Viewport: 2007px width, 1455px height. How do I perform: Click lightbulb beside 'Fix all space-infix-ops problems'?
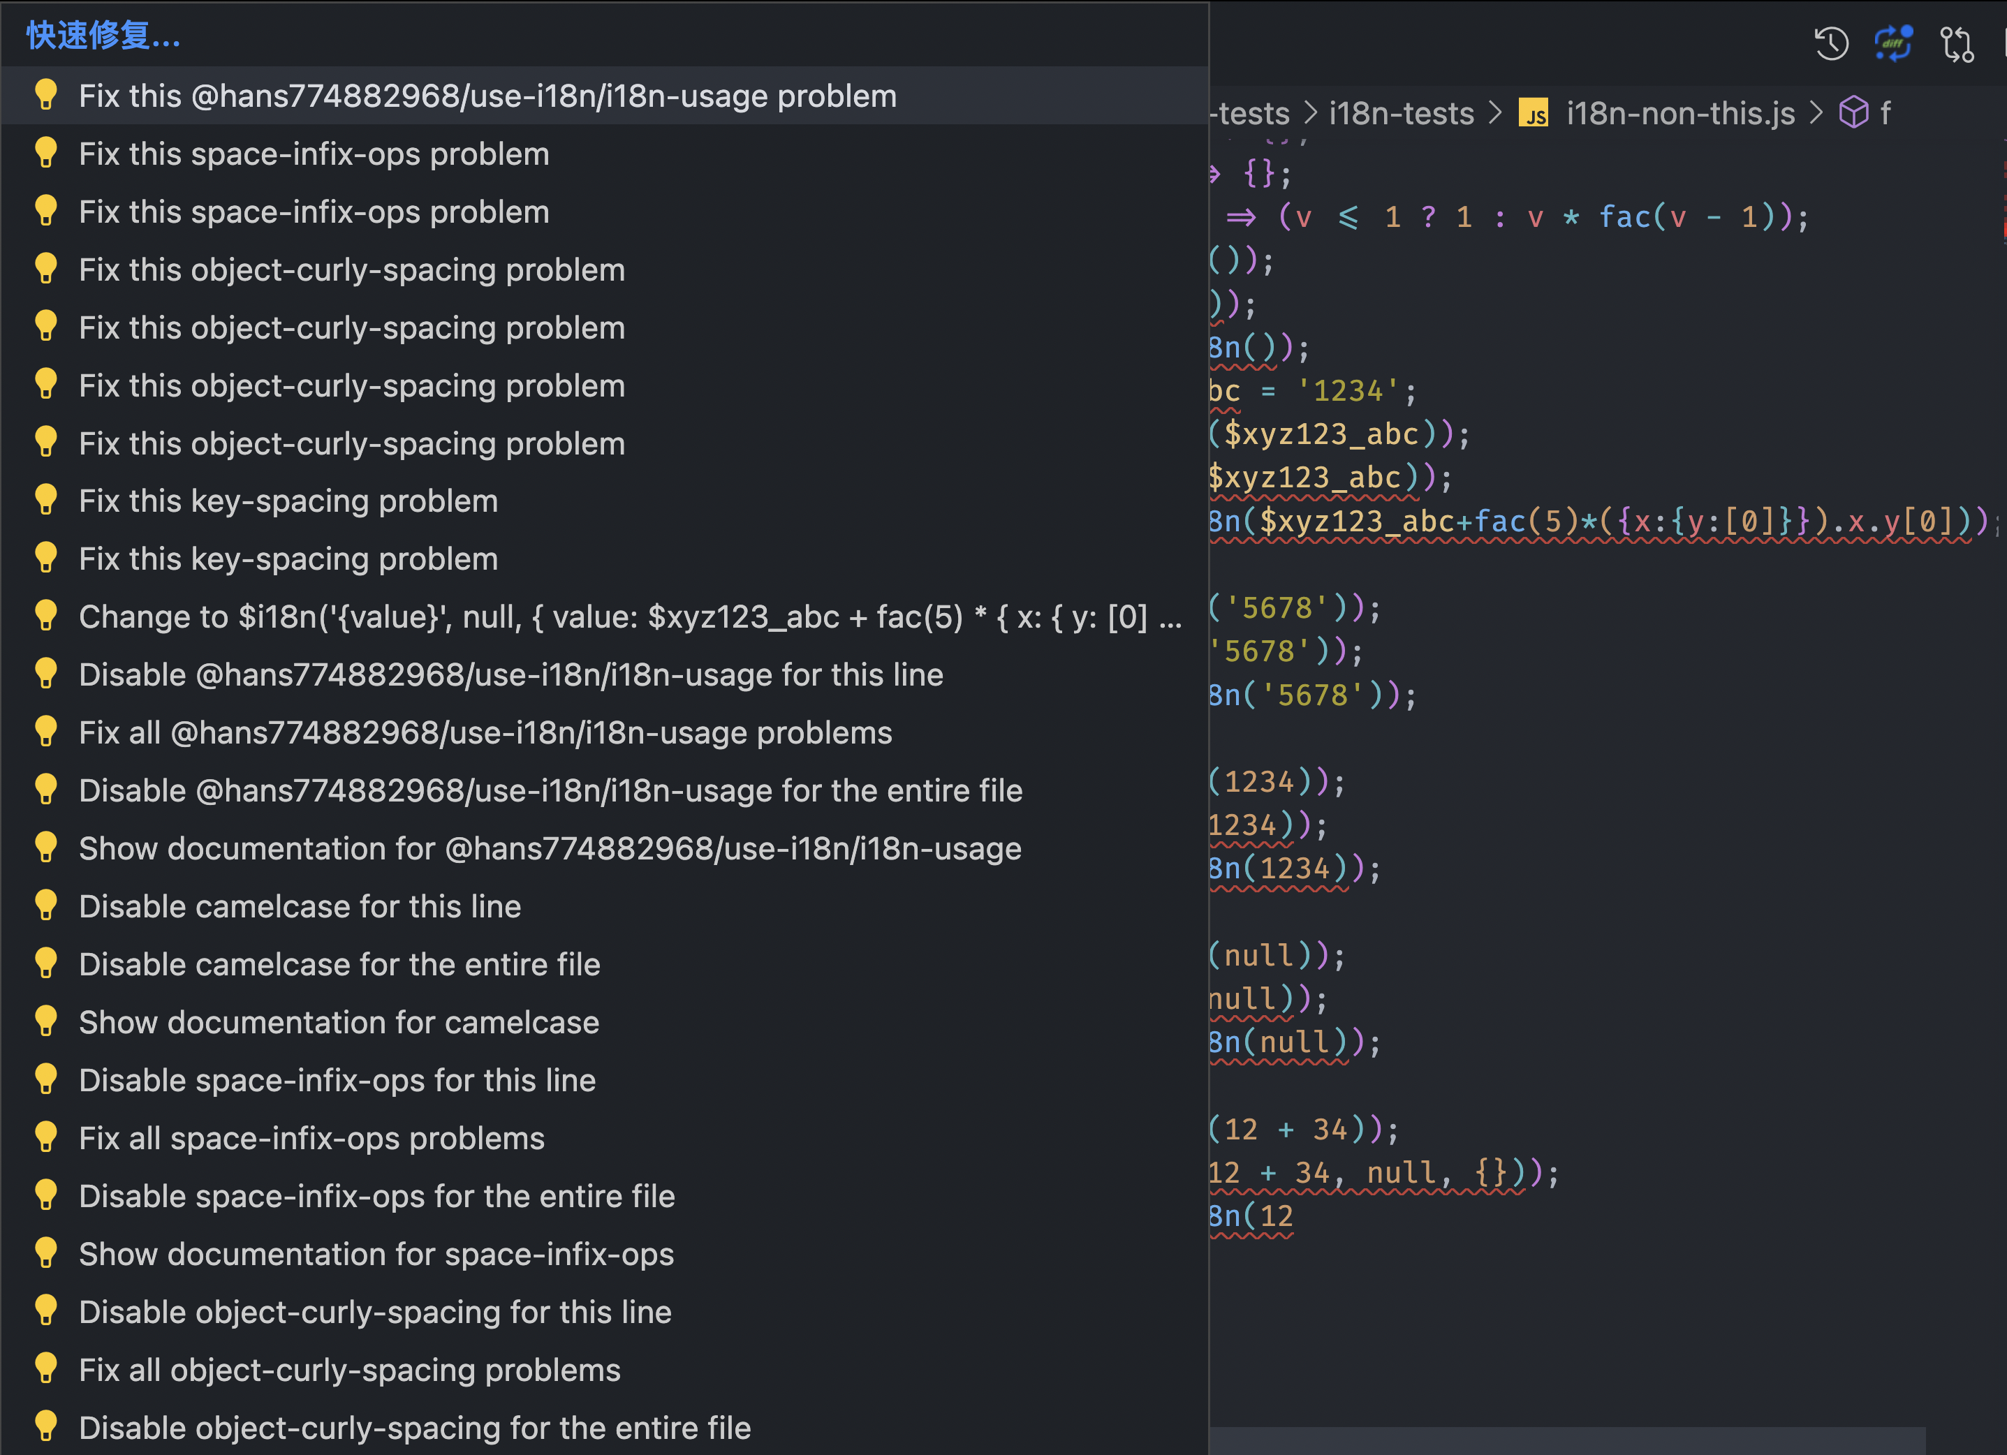pyautogui.click(x=46, y=1137)
